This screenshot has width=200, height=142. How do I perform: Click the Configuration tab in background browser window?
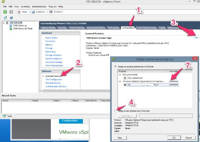point(71,121)
